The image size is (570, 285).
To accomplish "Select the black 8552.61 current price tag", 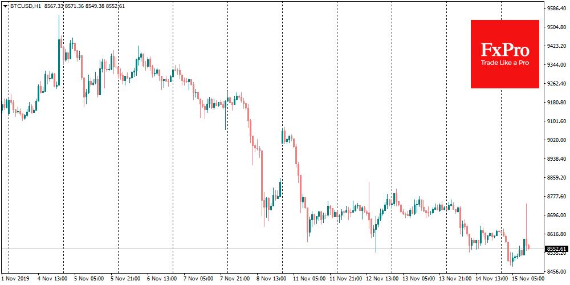I will [556, 249].
